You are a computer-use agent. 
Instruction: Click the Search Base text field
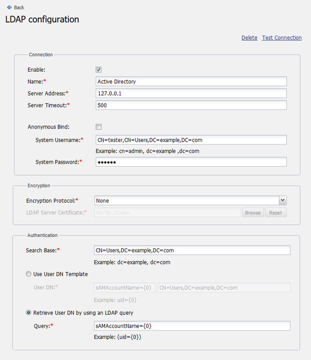[192, 250]
